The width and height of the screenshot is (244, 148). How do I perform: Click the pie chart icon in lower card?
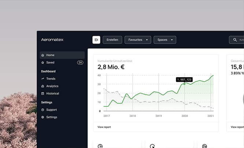(100, 146)
